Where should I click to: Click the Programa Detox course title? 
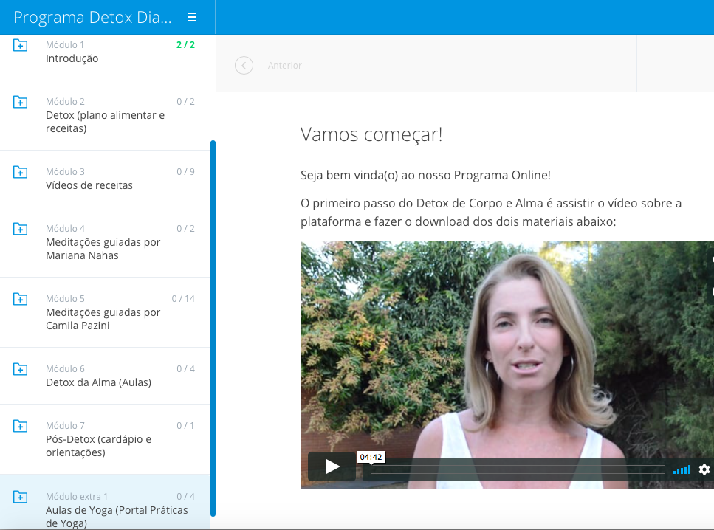92,17
